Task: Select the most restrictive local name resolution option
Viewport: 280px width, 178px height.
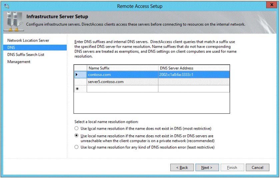Action: [76, 128]
